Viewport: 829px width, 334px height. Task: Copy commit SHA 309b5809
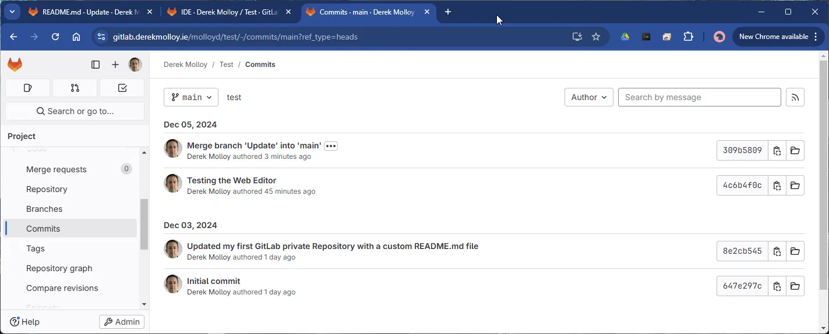tap(777, 151)
